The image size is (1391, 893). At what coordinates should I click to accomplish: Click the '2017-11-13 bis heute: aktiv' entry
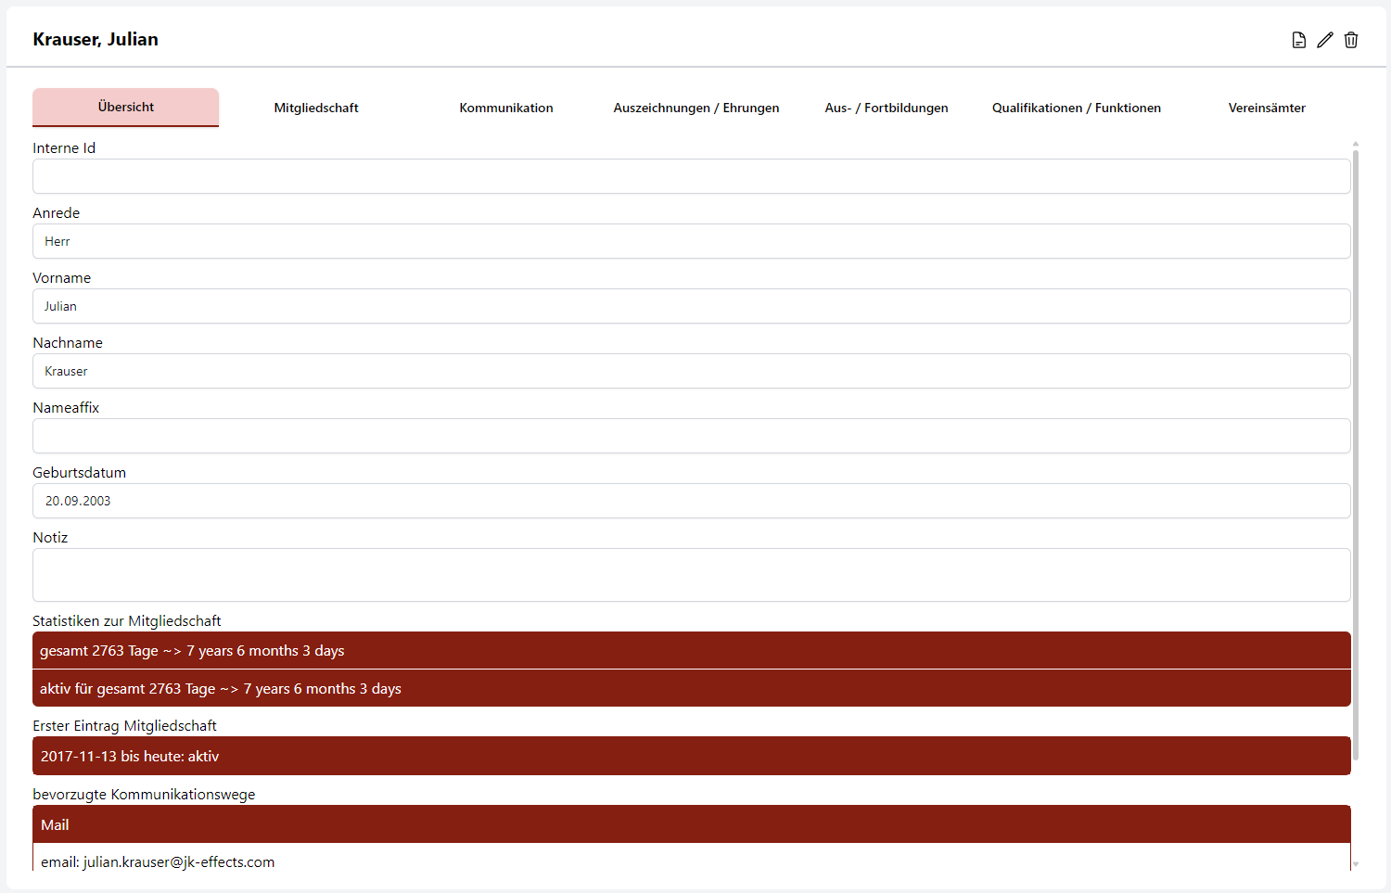692,756
